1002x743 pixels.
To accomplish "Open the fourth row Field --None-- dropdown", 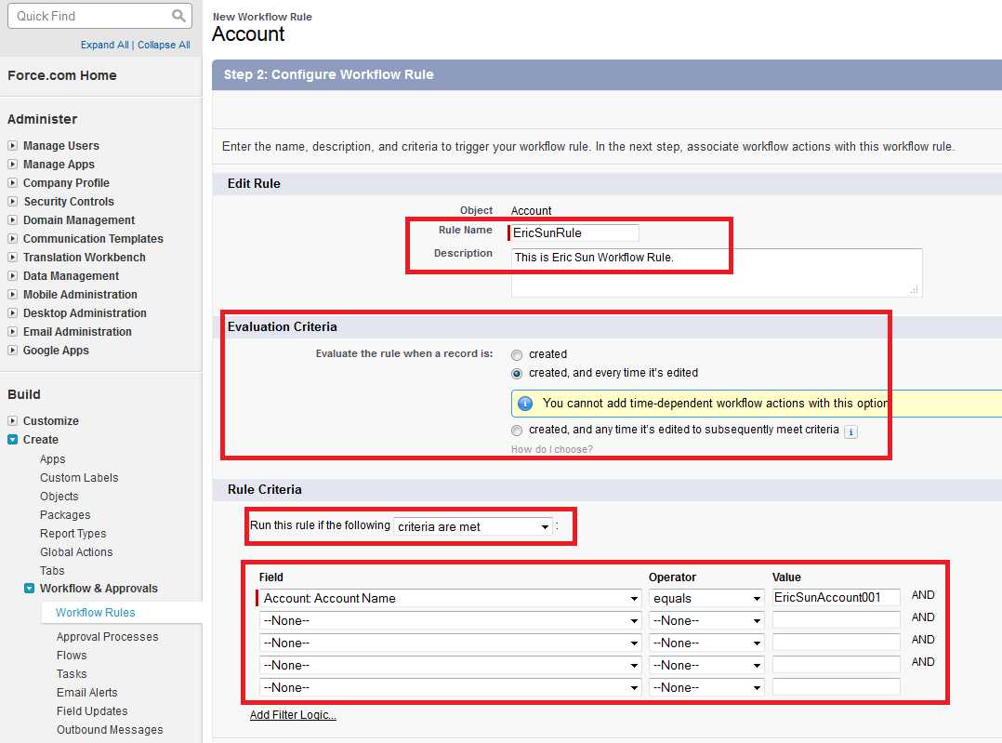I will point(450,666).
